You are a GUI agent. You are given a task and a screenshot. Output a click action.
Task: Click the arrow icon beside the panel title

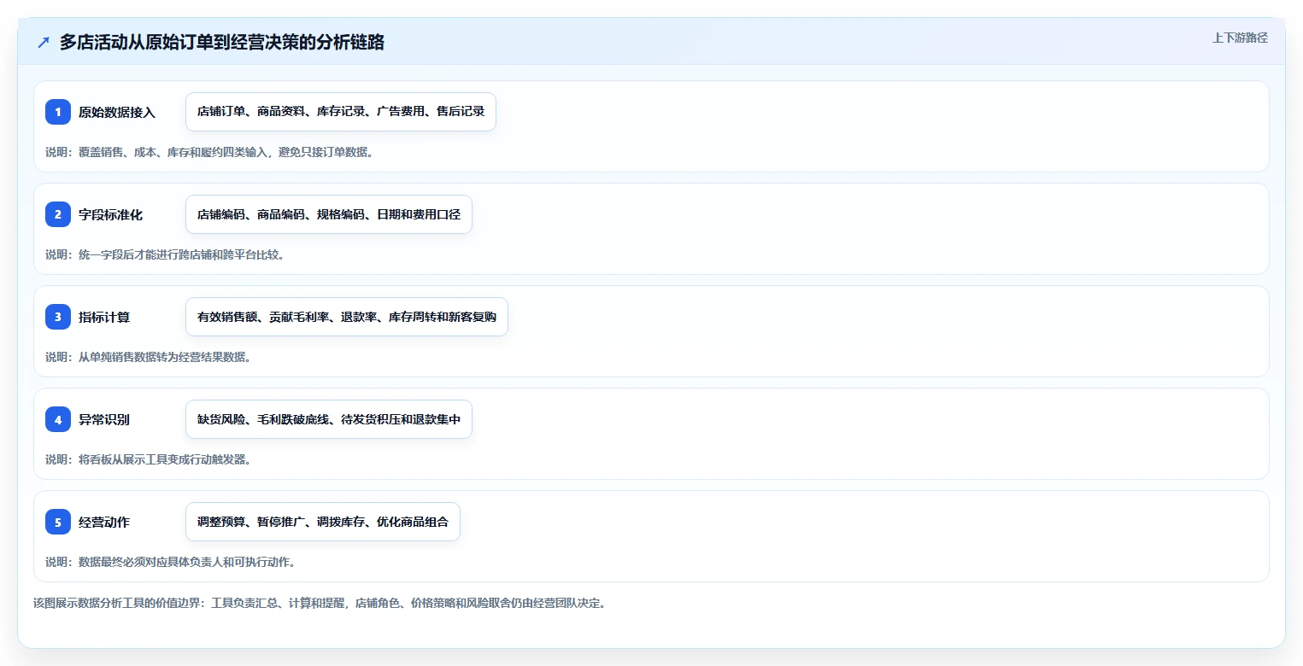(x=44, y=42)
